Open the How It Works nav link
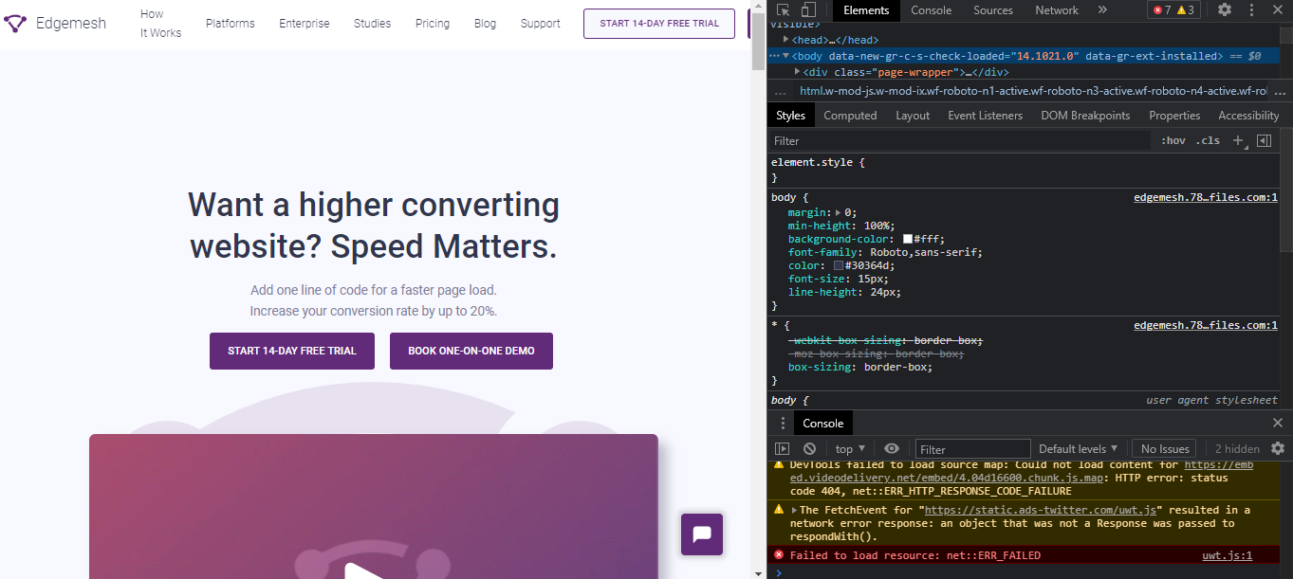 160,24
